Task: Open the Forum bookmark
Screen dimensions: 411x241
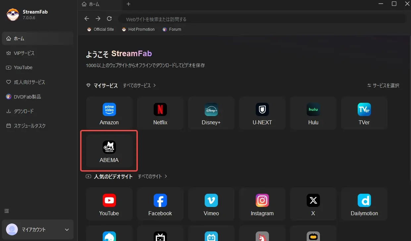Action: coord(172,29)
